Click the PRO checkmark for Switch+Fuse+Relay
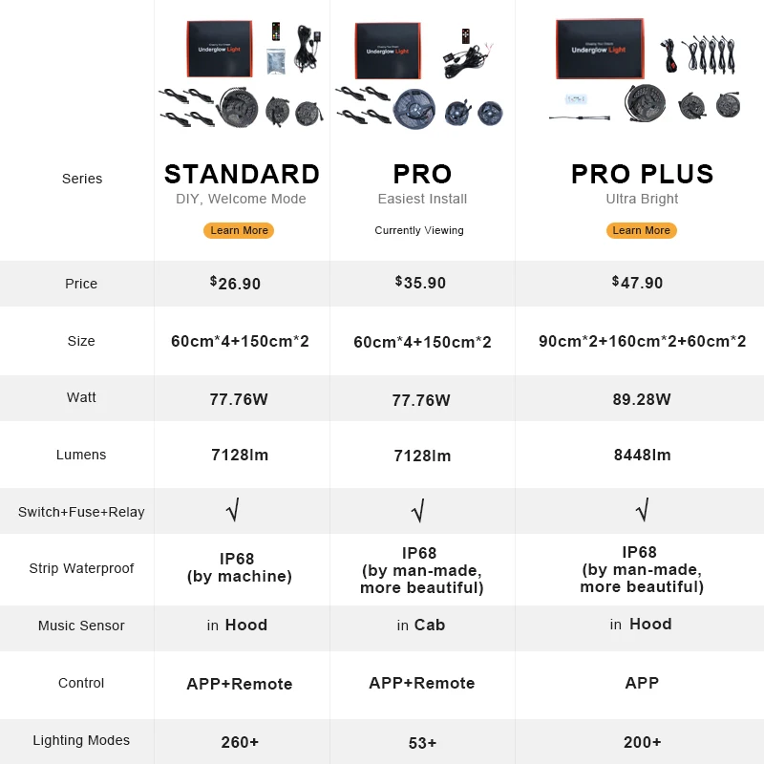The width and height of the screenshot is (764, 764). tap(418, 511)
